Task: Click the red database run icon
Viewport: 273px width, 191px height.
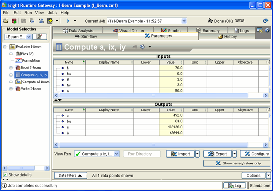Action: tap(14, 21)
